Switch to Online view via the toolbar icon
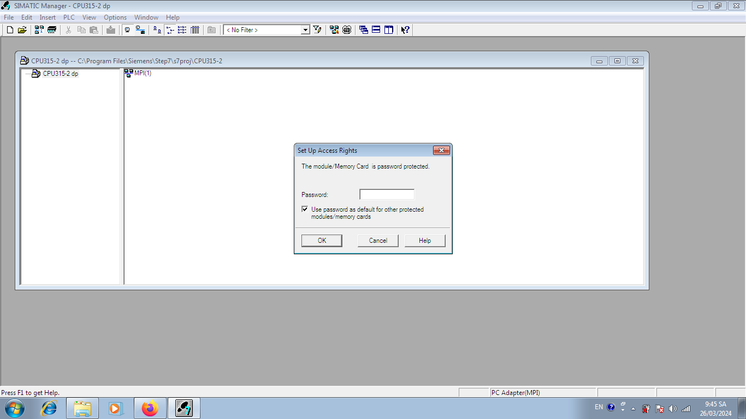This screenshot has height=419, width=746. (x=140, y=30)
